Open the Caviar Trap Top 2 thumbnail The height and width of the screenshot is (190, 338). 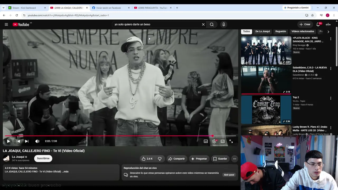coord(266,110)
